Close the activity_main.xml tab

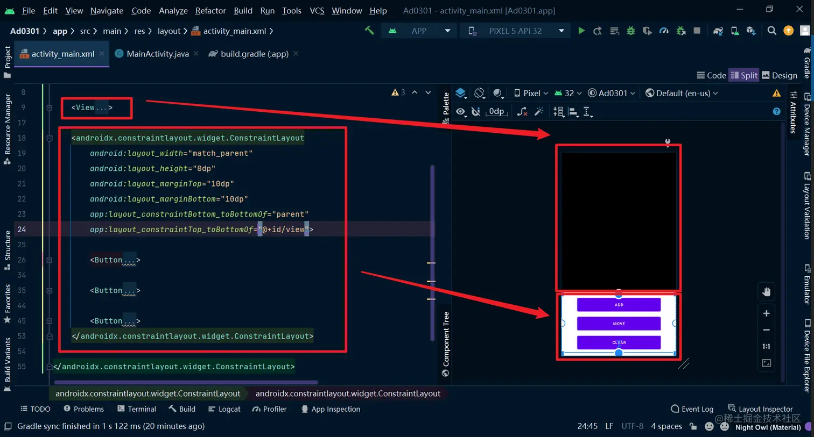pos(102,53)
